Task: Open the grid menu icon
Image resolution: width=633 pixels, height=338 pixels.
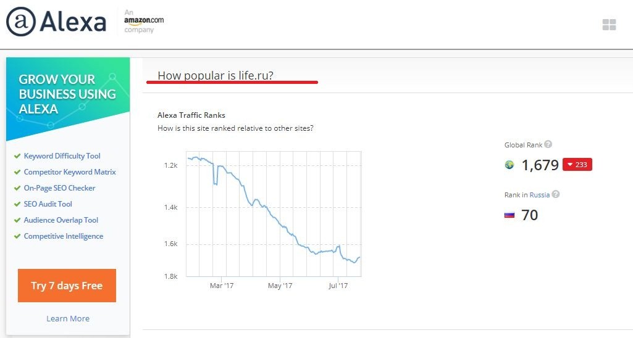Action: (609, 25)
